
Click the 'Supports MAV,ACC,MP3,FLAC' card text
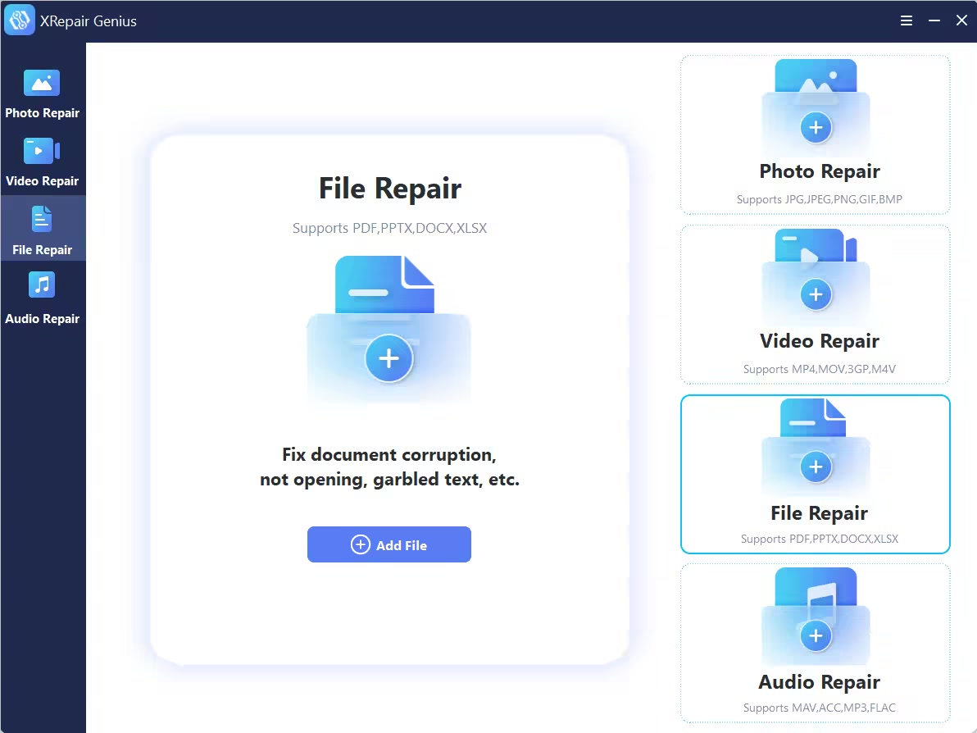(x=820, y=708)
